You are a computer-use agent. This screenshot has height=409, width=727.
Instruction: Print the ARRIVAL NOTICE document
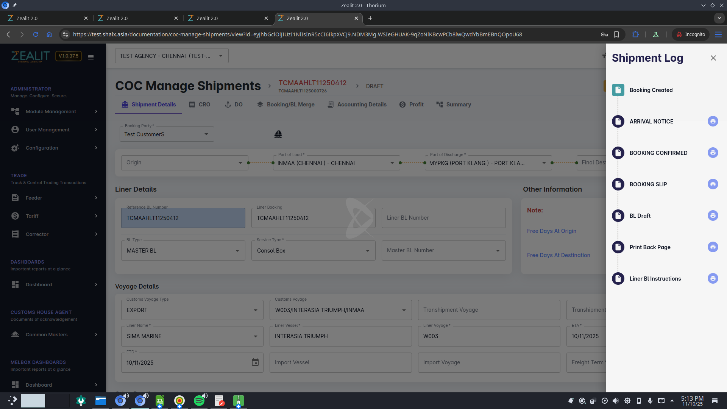[713, 121]
